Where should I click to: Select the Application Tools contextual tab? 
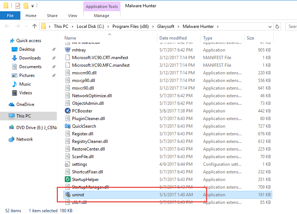[x=102, y=7]
